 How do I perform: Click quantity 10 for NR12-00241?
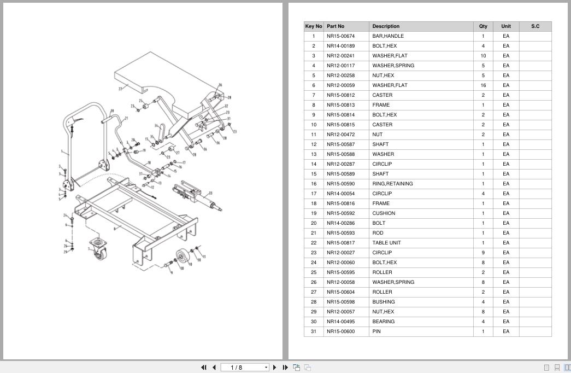(483, 56)
